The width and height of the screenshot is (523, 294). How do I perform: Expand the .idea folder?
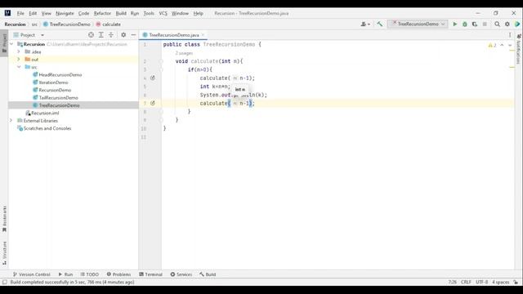[19, 51]
